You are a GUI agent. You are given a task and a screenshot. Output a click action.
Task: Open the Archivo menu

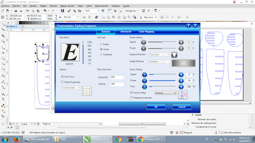[x=5, y=6]
